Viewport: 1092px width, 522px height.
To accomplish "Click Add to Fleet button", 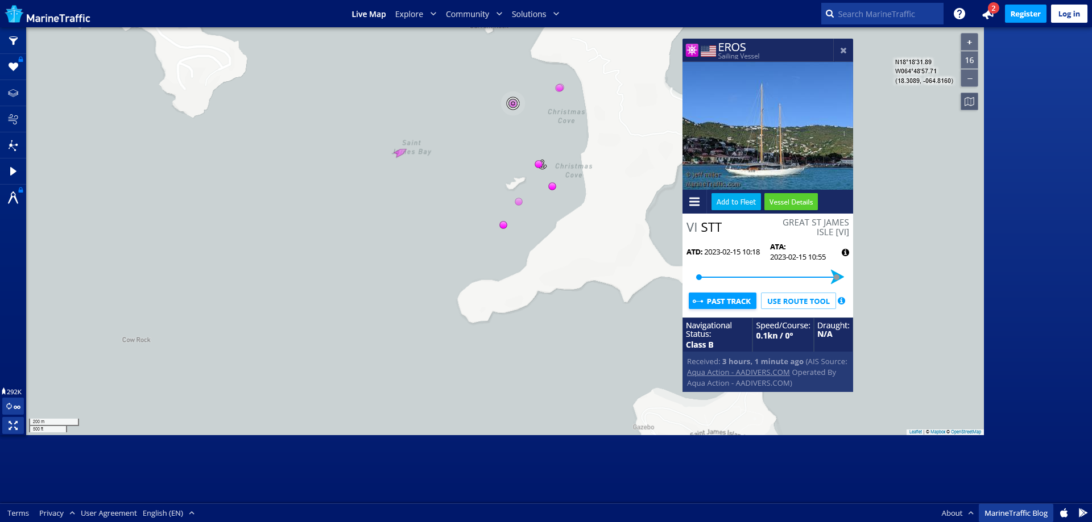I will [736, 202].
